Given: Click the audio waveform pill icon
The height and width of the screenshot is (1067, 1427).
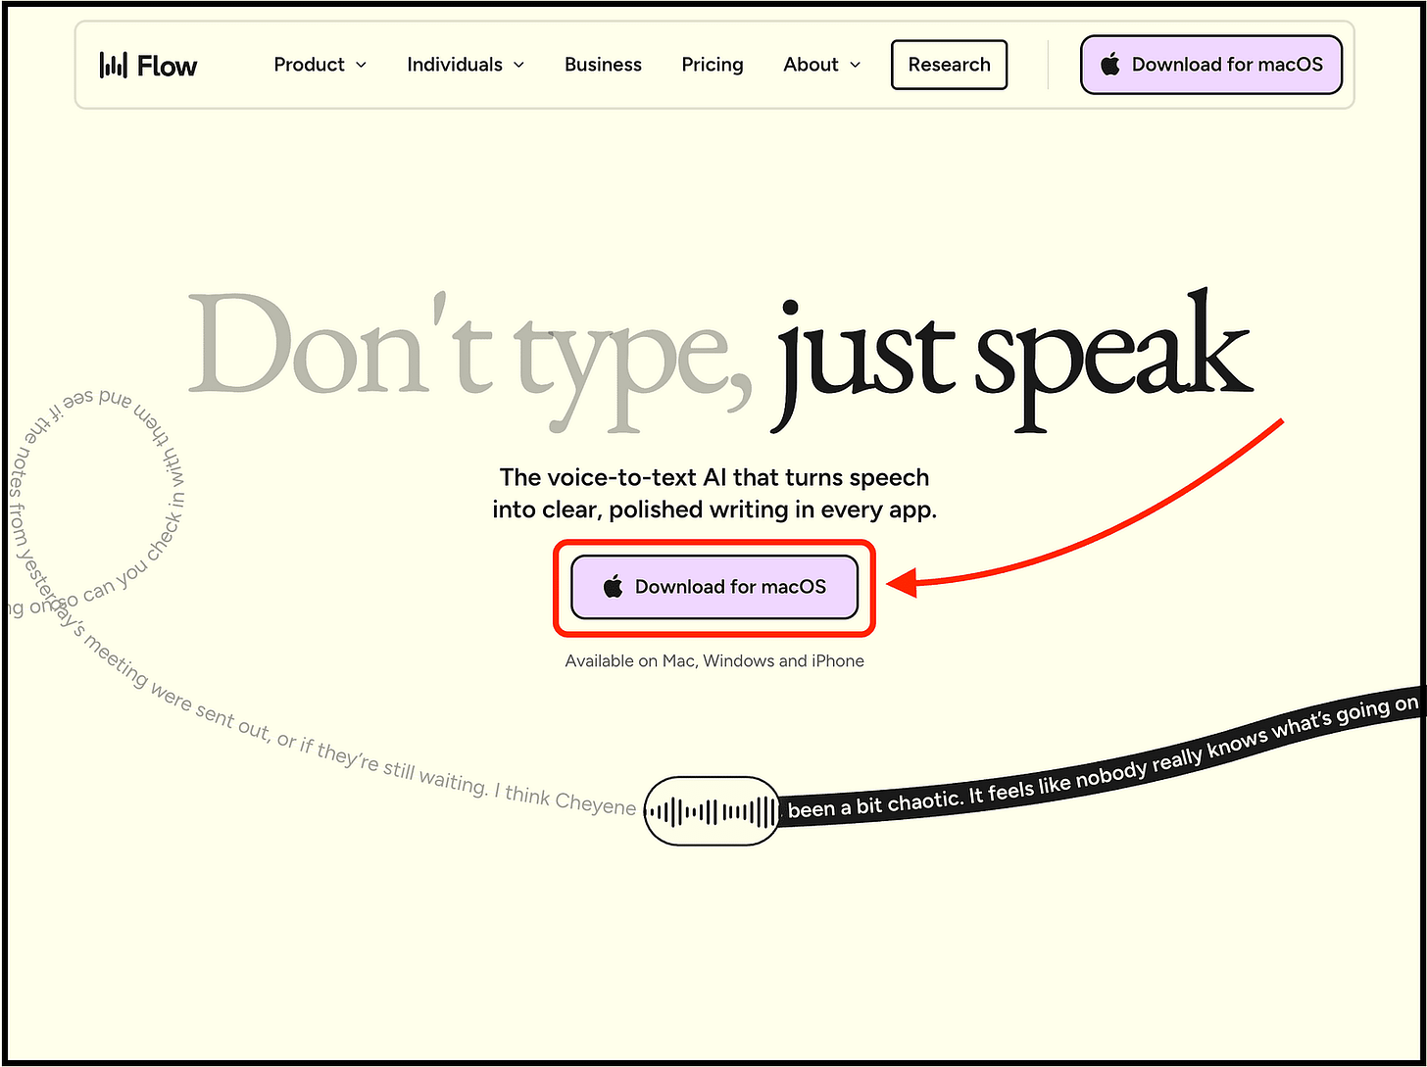Looking at the screenshot, I should 712,811.
